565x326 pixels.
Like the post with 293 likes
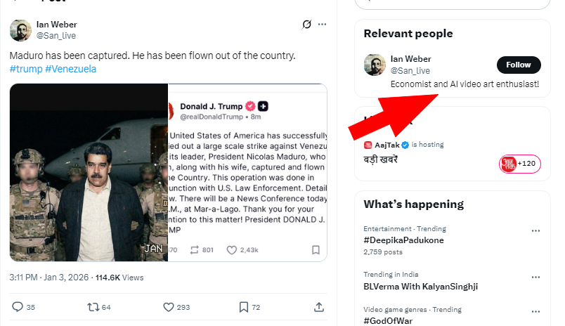point(169,307)
